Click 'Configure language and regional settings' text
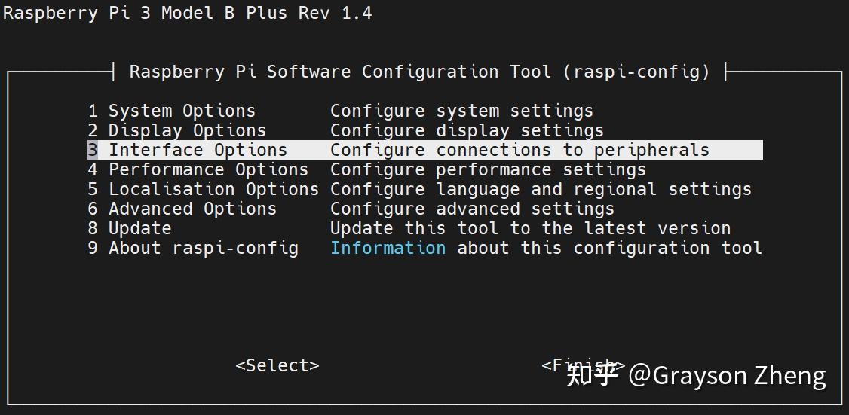Image resolution: width=849 pixels, height=415 pixels. (541, 189)
